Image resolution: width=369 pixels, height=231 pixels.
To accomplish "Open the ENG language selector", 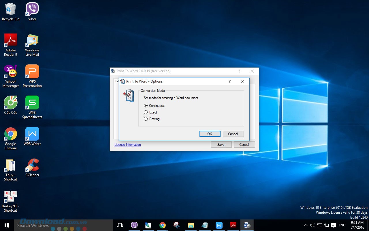I will (x=342, y=225).
